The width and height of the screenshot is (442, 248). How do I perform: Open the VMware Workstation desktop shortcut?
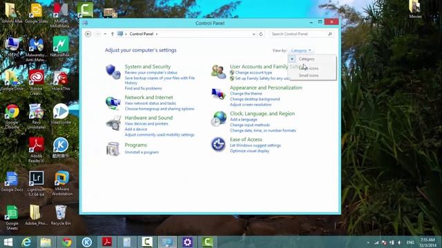click(x=61, y=183)
